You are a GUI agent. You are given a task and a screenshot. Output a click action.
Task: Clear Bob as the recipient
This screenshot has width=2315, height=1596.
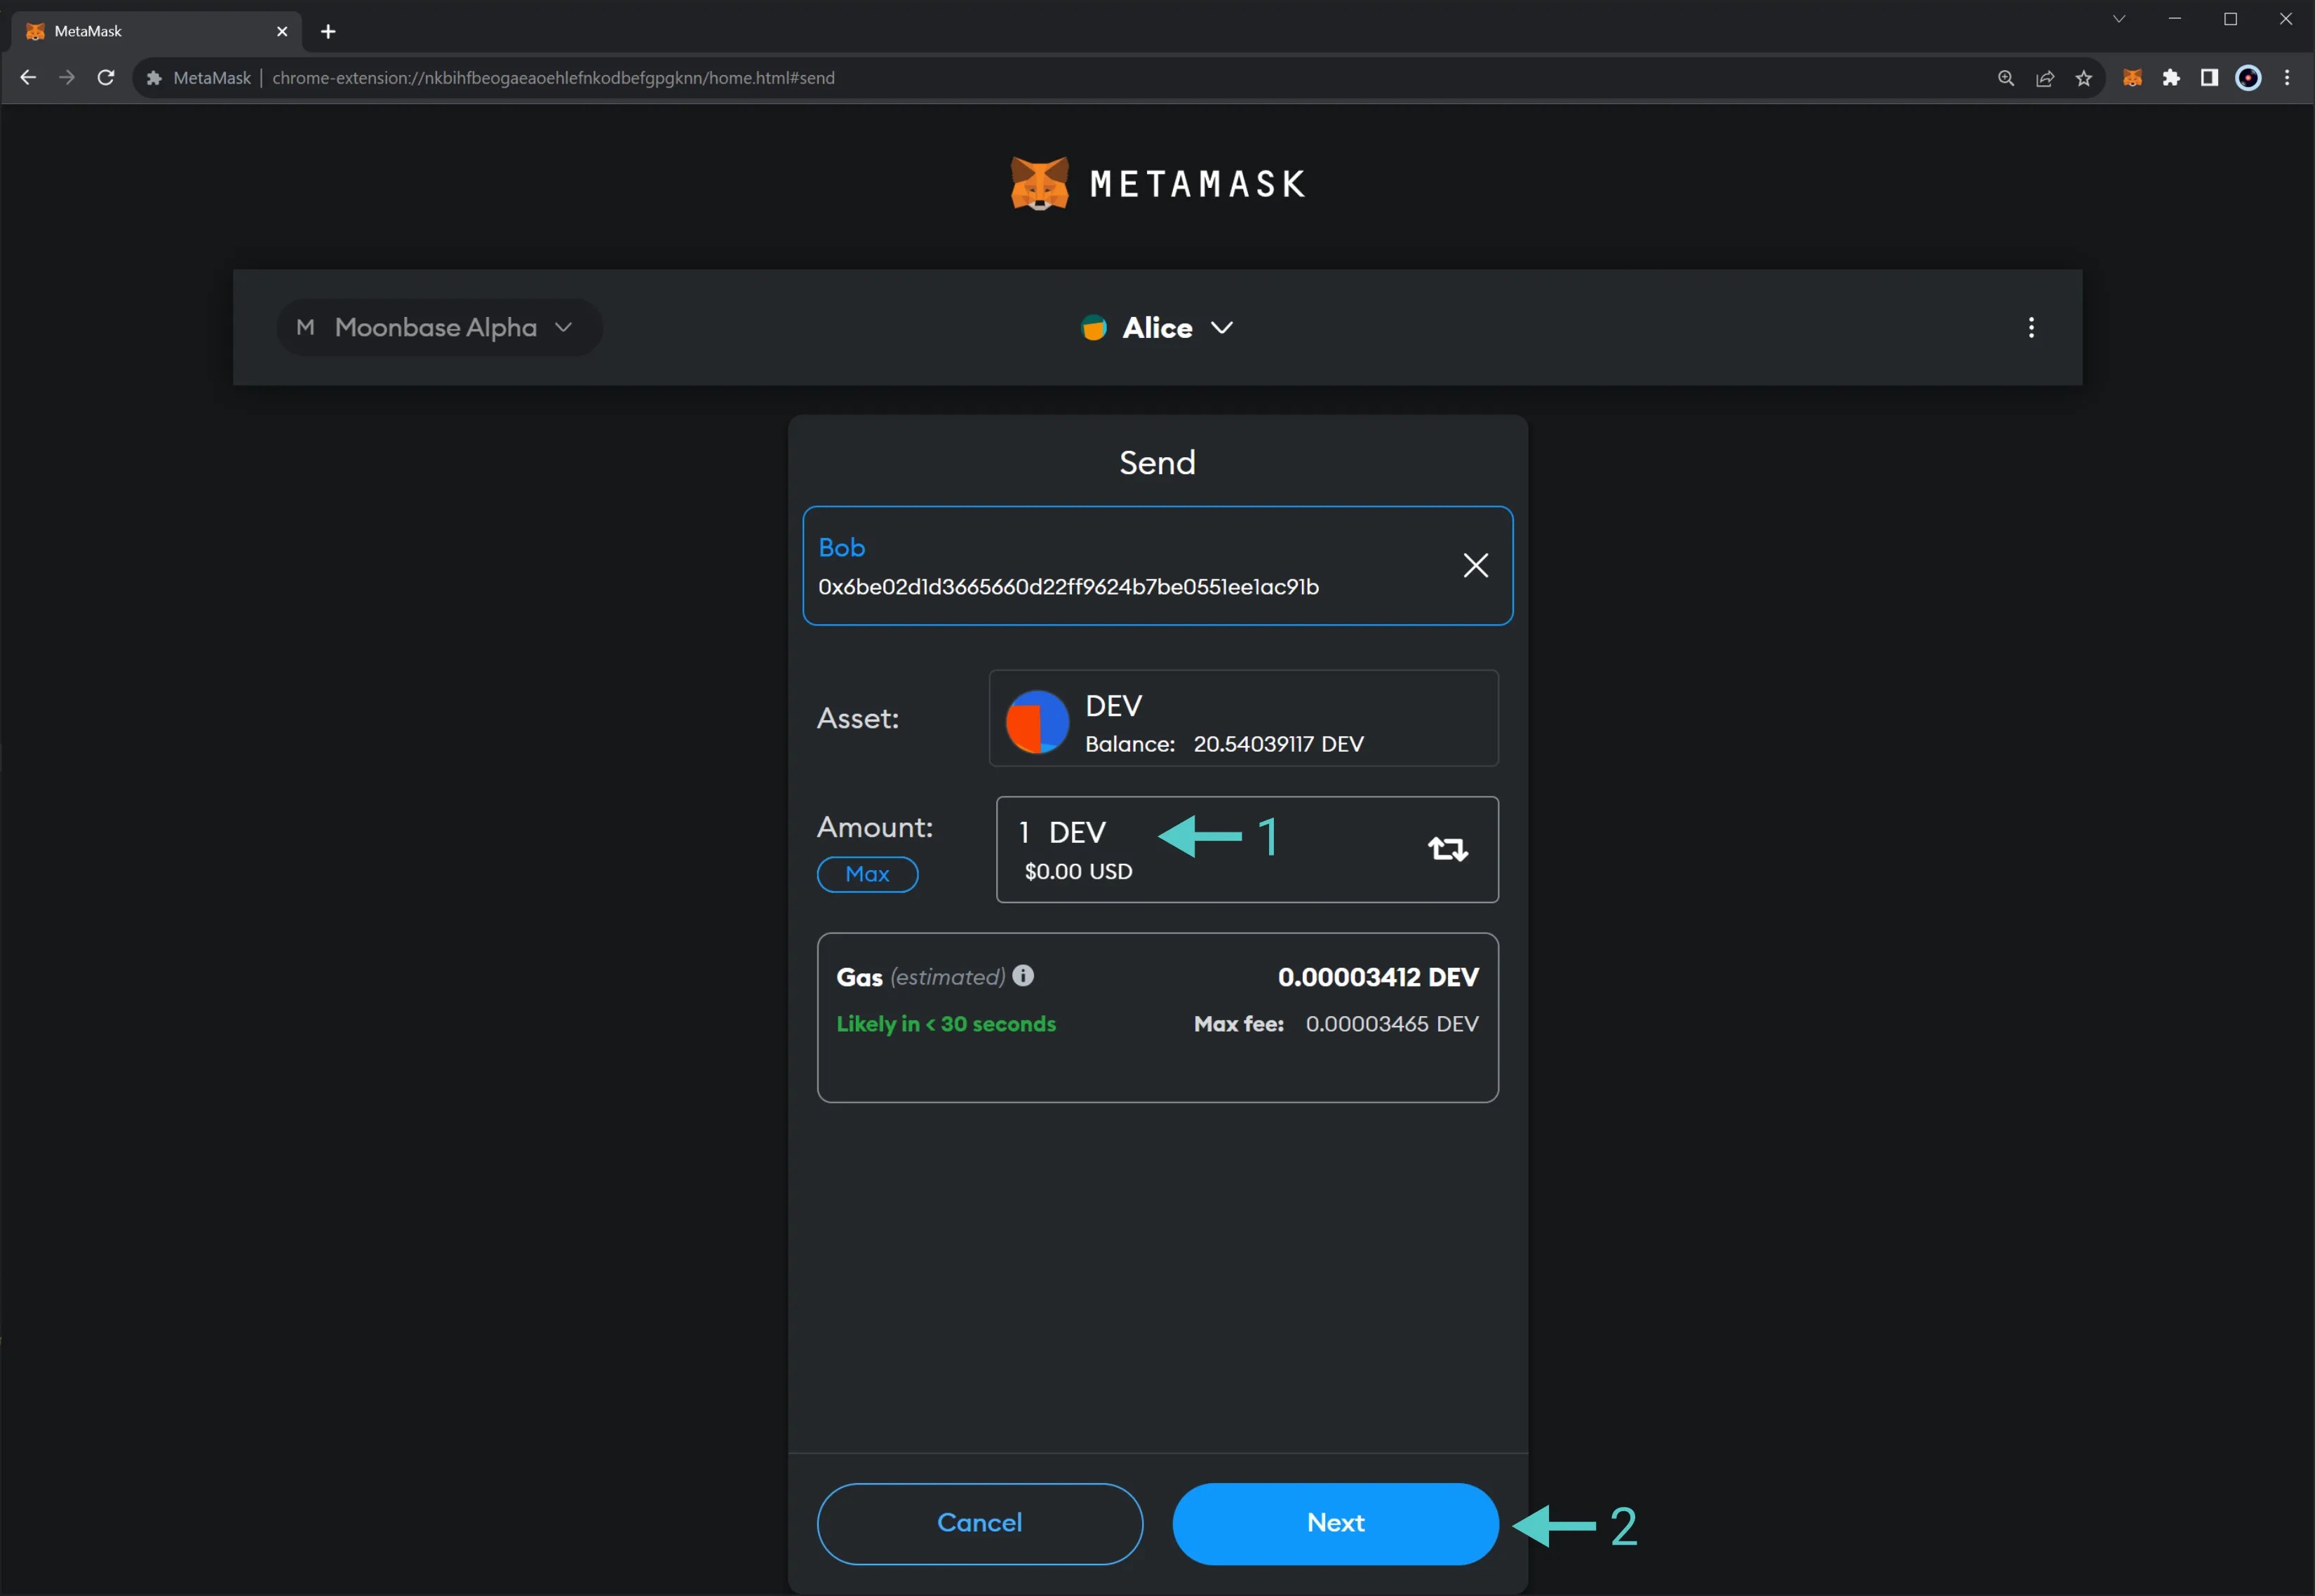point(1475,565)
